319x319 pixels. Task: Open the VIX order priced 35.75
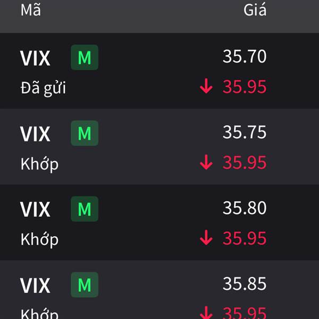(159, 147)
